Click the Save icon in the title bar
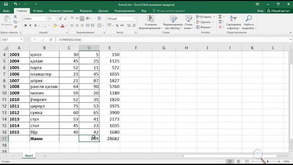 tap(6, 4)
